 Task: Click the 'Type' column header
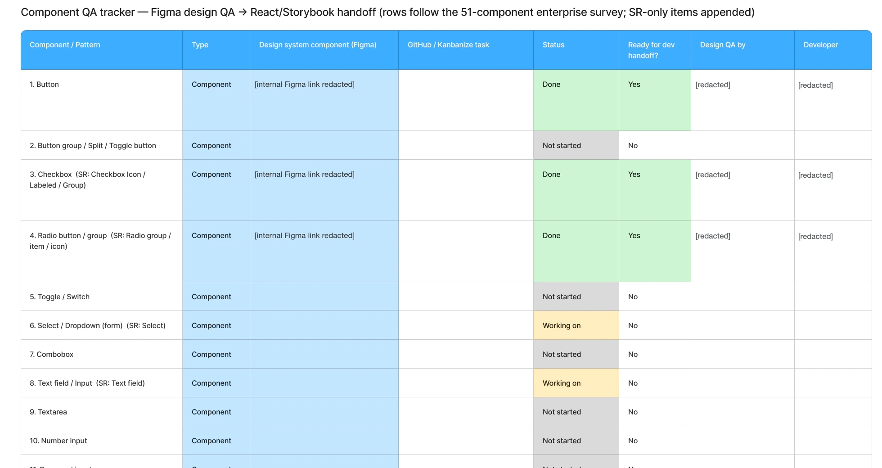coord(216,50)
